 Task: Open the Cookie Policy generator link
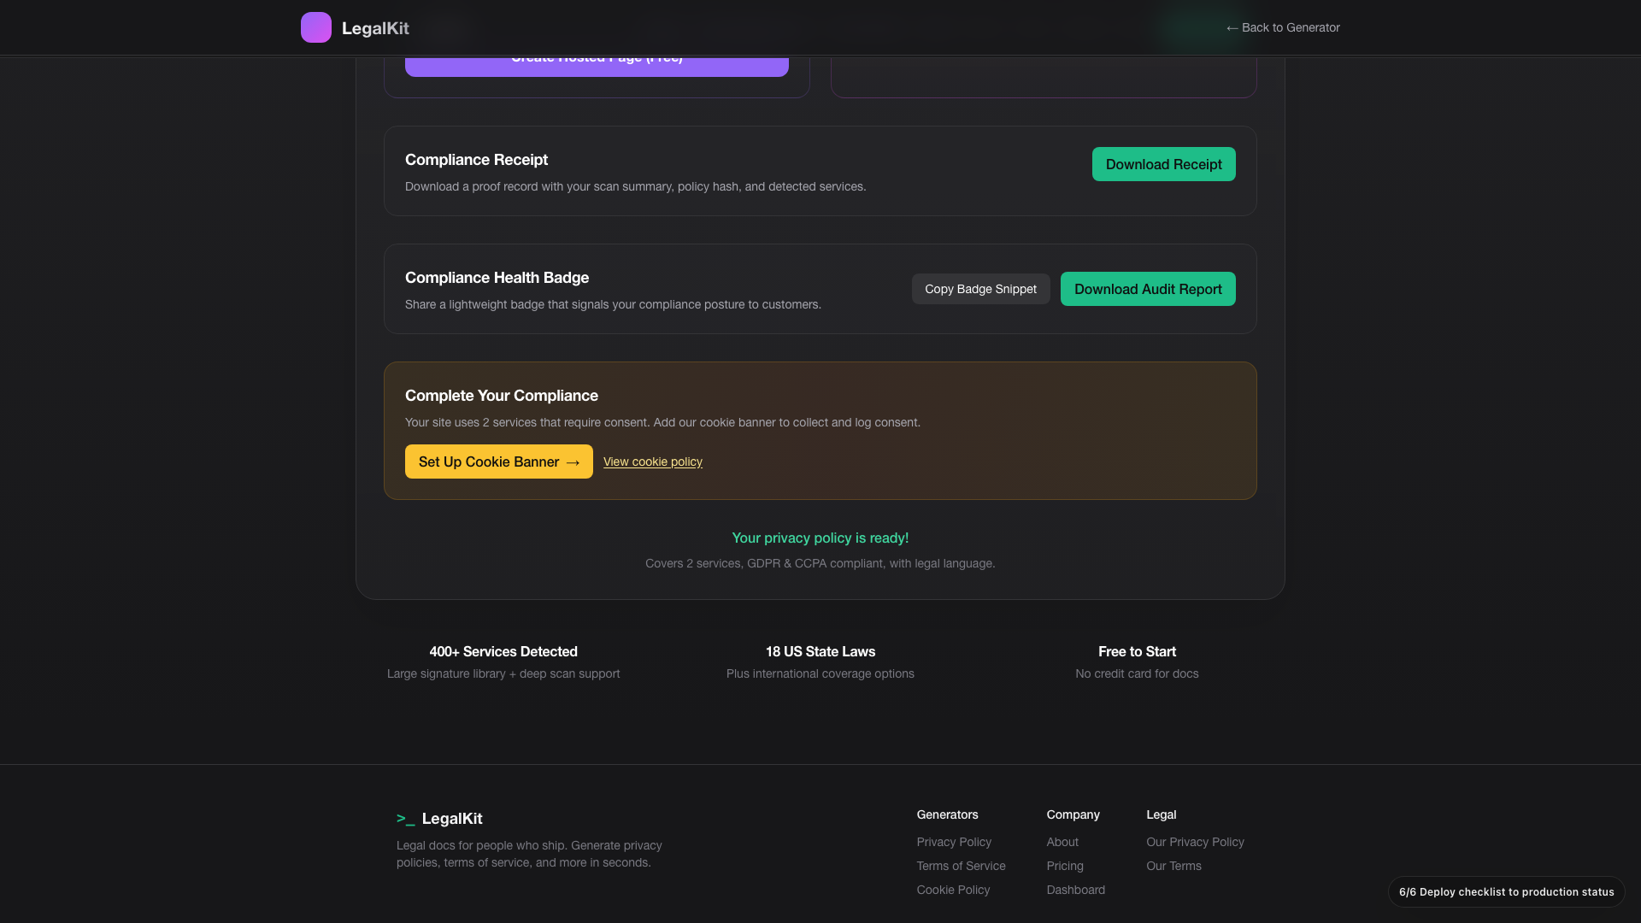click(x=953, y=890)
